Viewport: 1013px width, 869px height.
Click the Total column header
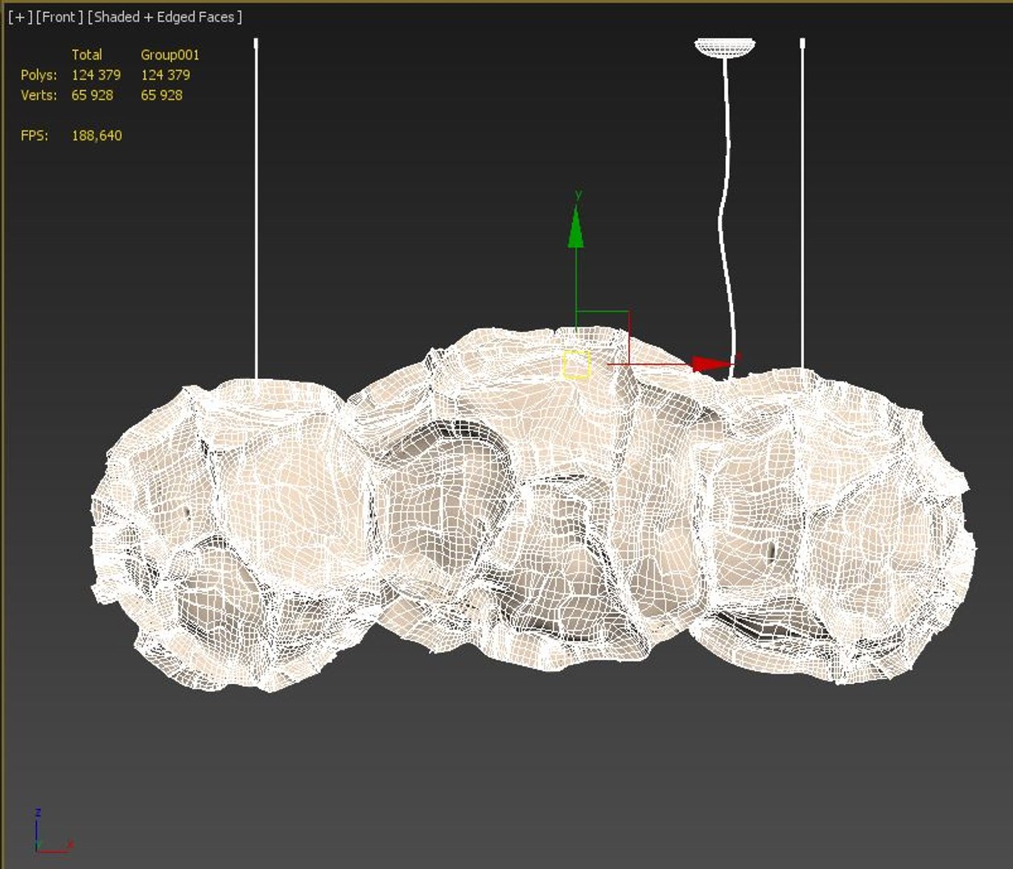pos(87,55)
